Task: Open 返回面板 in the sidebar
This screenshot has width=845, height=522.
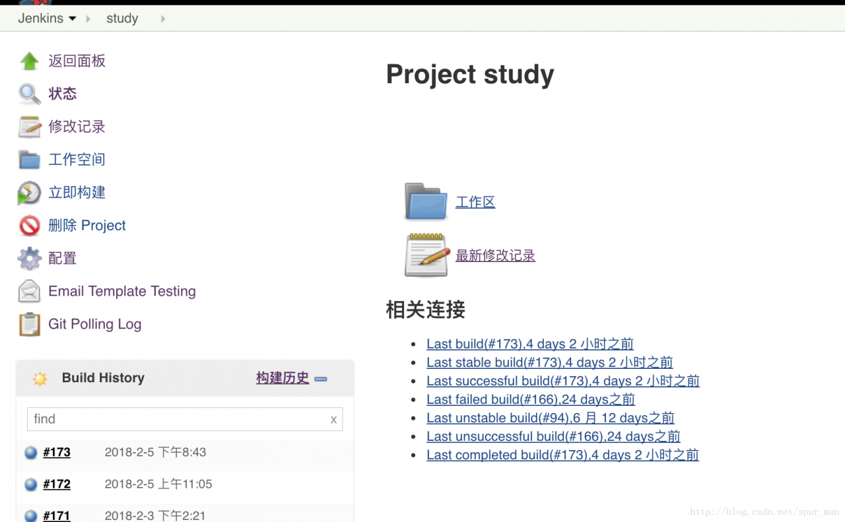Action: point(77,61)
